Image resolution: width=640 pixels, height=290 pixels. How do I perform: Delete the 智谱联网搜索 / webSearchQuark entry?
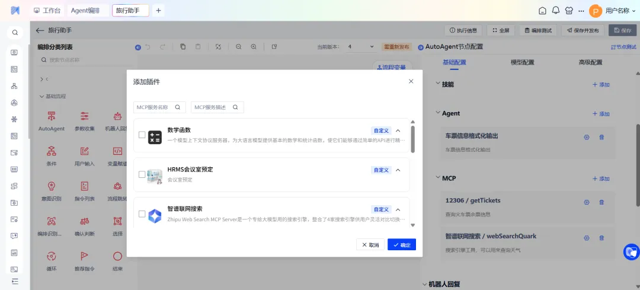pos(601,238)
